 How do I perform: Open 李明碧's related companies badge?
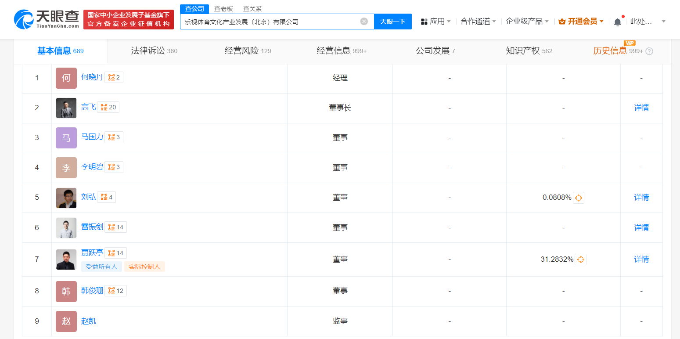click(114, 167)
